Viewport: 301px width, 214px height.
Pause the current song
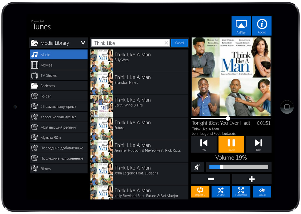click(x=231, y=144)
